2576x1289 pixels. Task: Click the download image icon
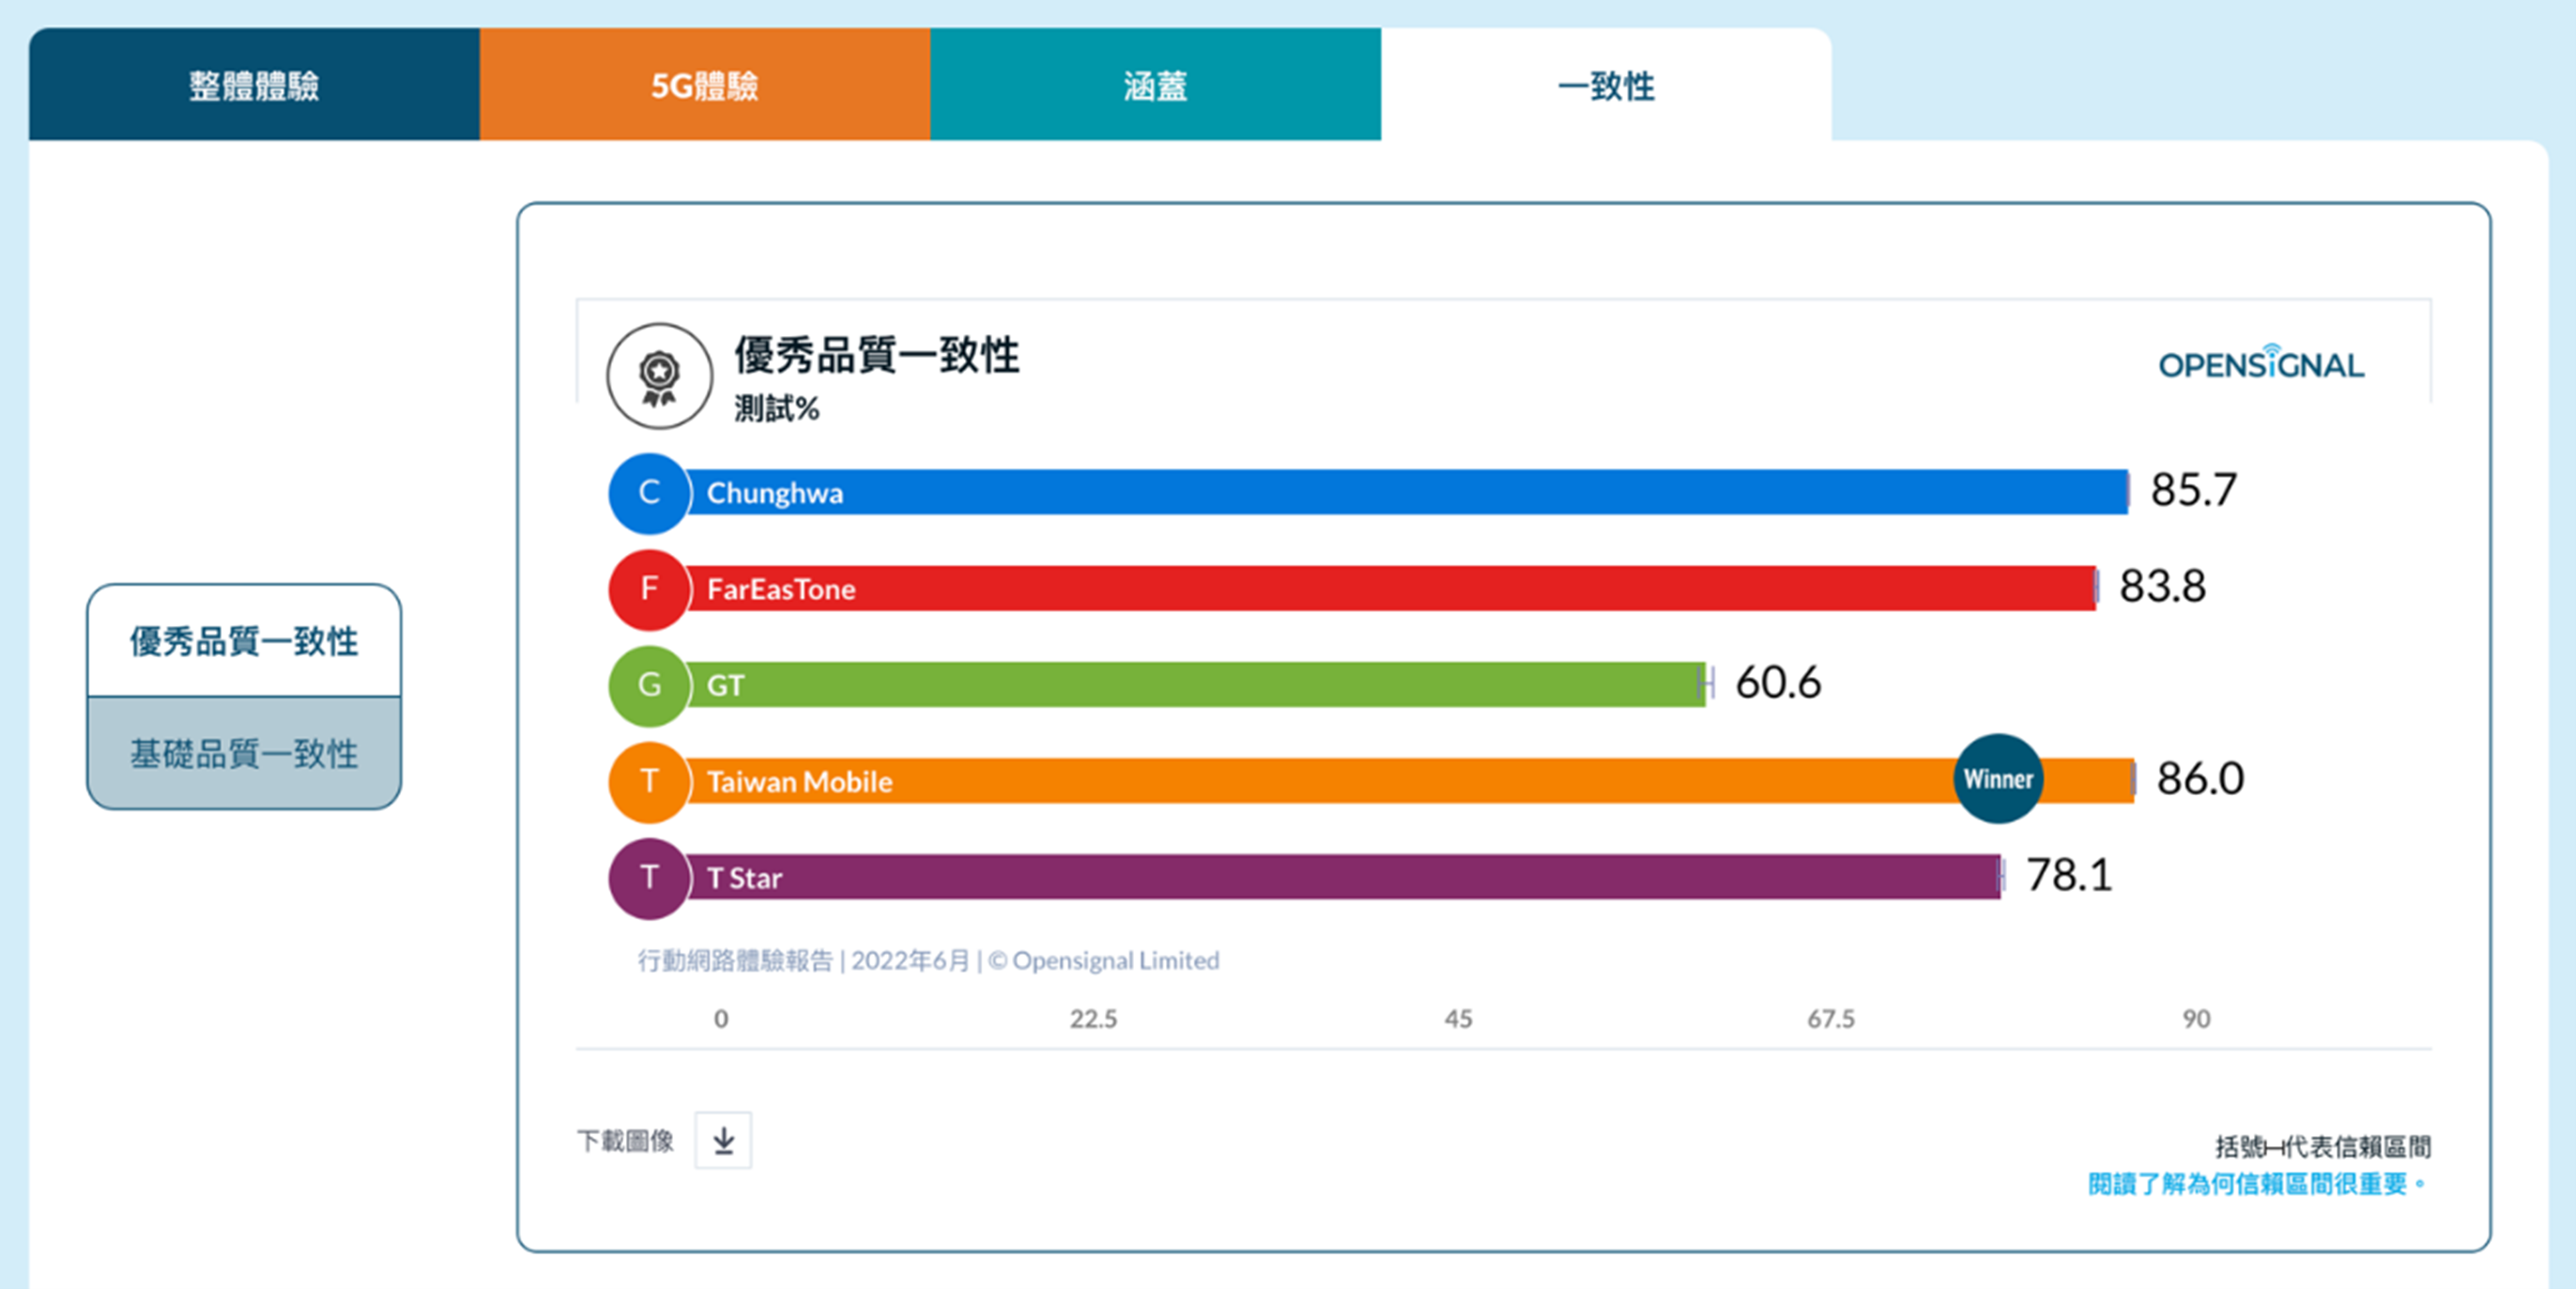[722, 1139]
